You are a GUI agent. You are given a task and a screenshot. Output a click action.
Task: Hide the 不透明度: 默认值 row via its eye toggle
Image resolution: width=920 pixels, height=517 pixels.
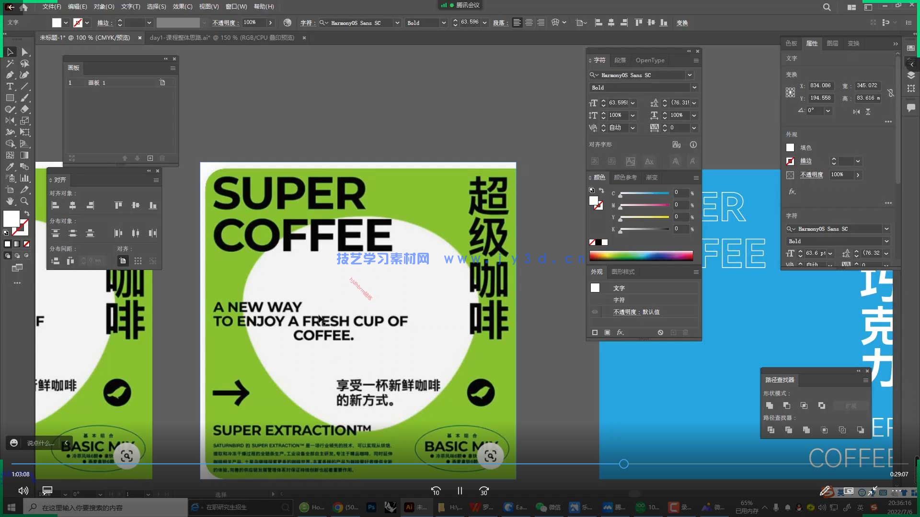[x=595, y=312]
